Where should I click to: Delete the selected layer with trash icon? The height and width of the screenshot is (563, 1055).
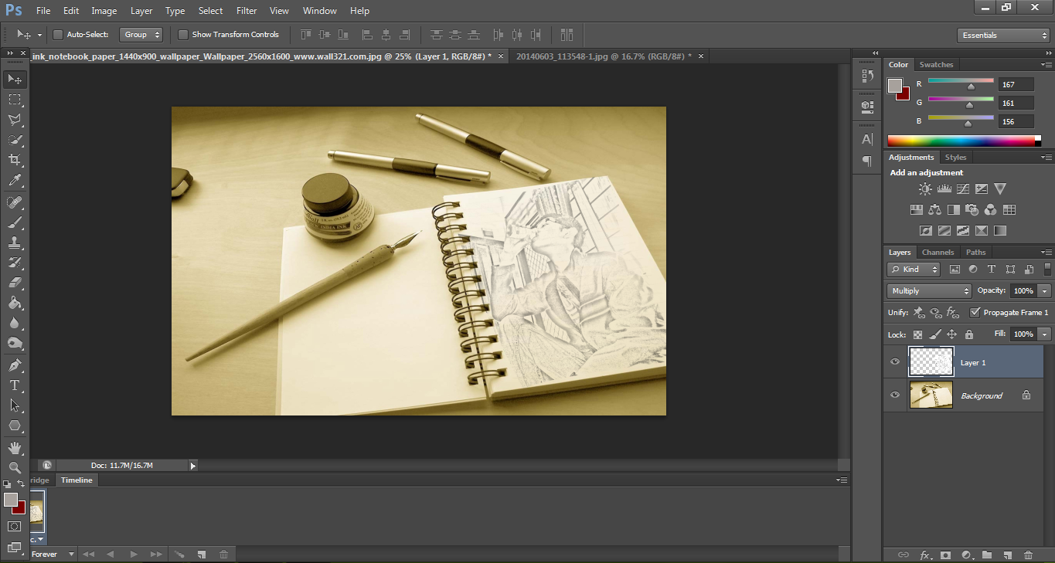tap(1028, 555)
